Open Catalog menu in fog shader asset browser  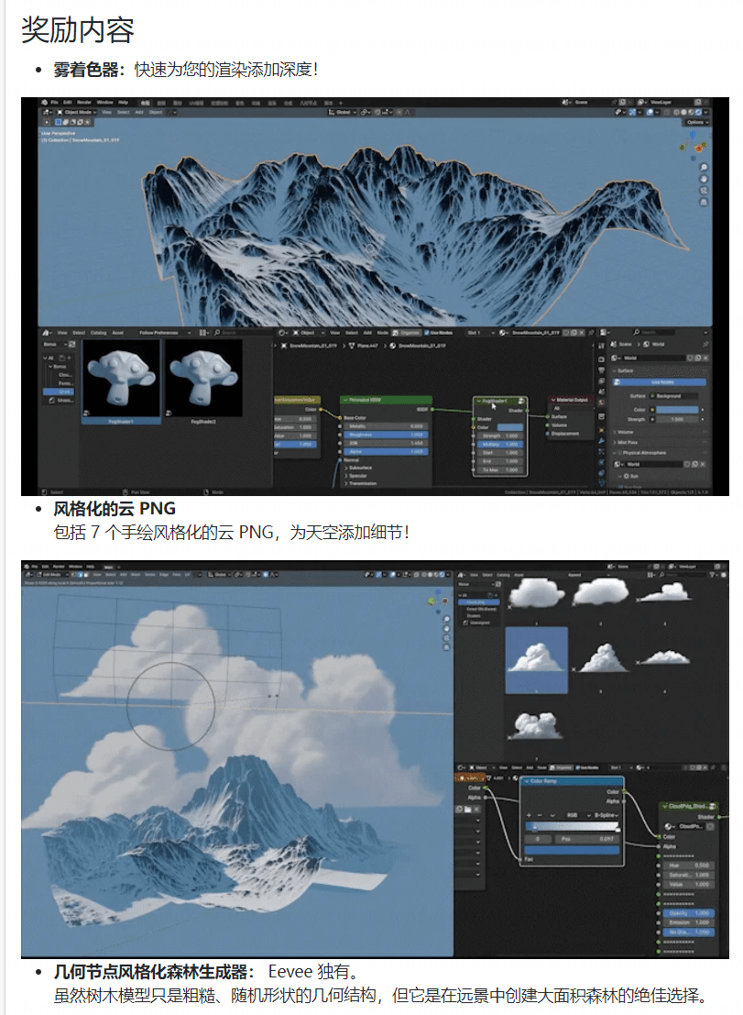[98, 333]
